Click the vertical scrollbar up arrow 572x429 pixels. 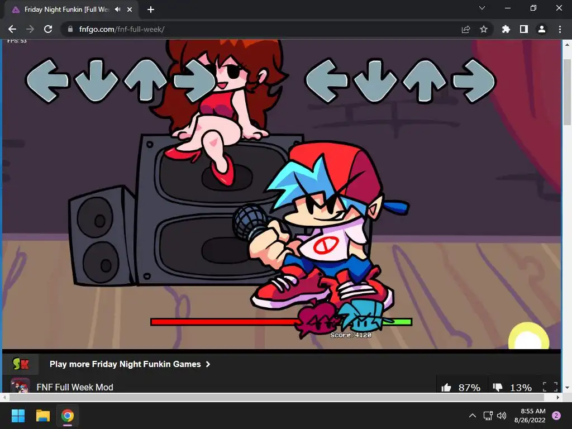tap(567, 45)
